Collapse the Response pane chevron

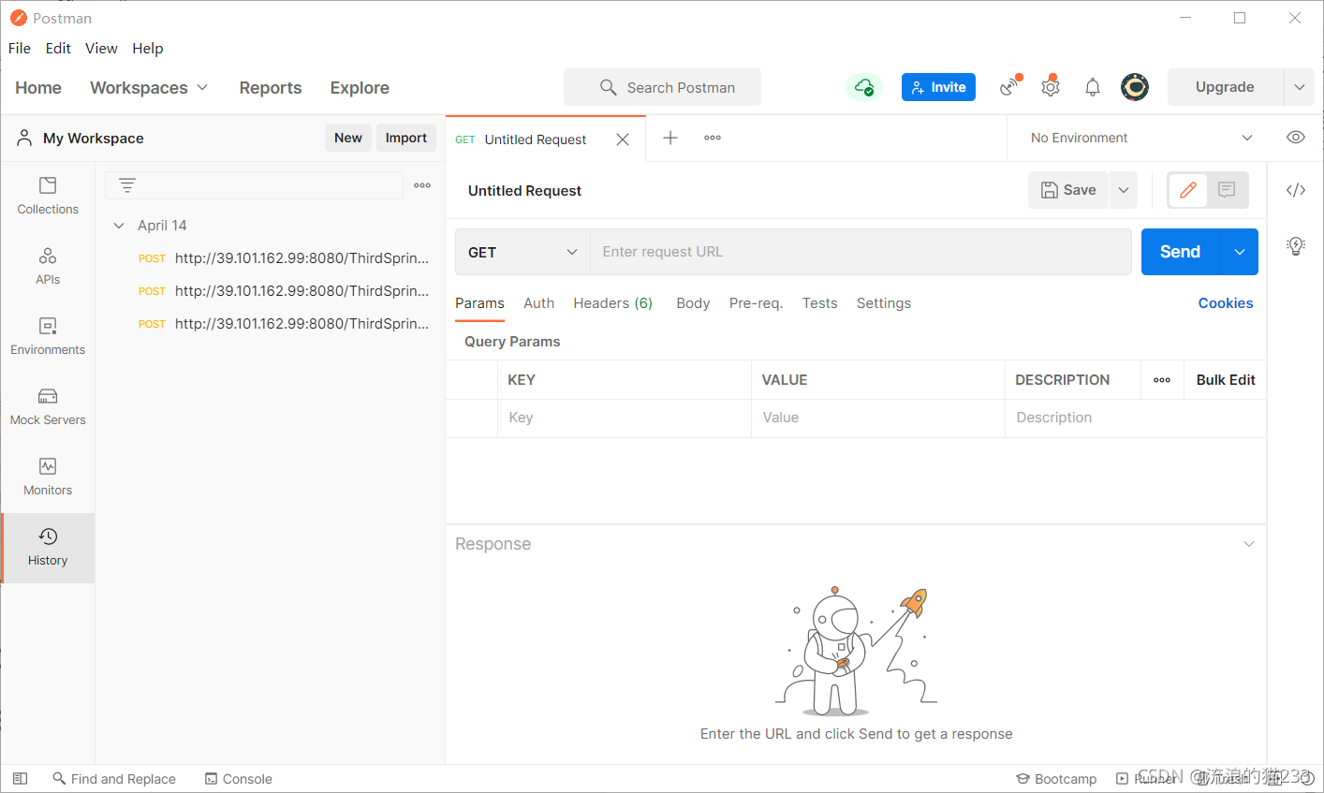[x=1249, y=544]
